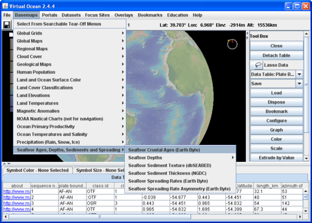This screenshot has width=312, height=223.
Task: Open the Bookmarks menu
Action: click(x=150, y=15)
